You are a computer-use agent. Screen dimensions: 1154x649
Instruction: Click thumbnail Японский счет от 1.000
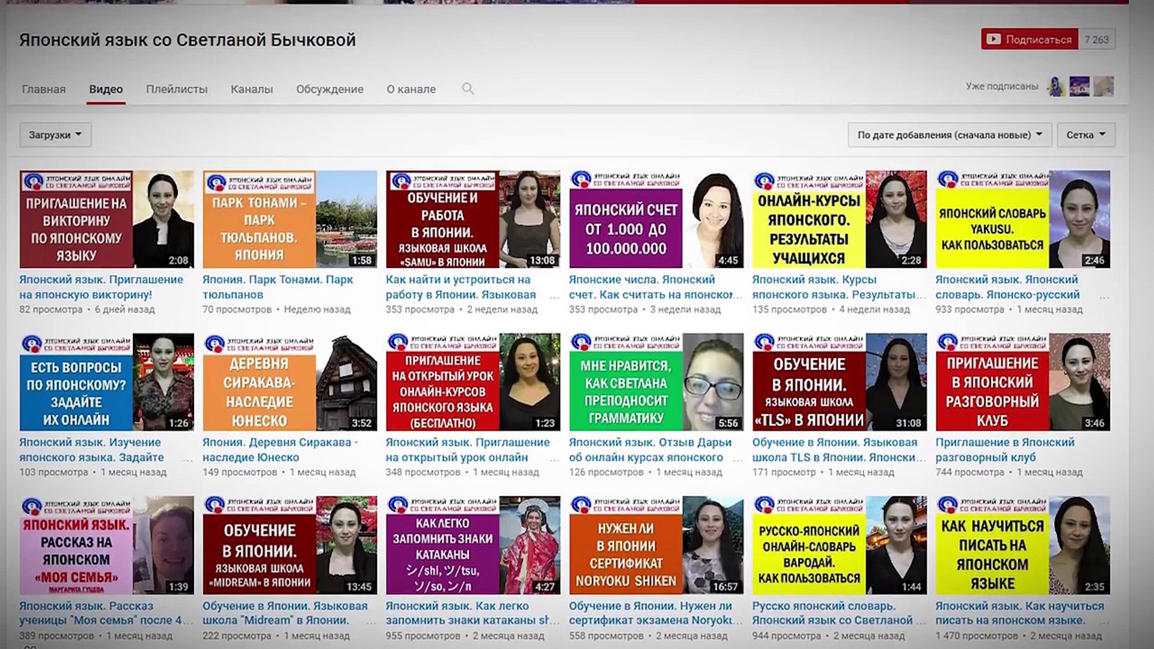click(x=656, y=219)
